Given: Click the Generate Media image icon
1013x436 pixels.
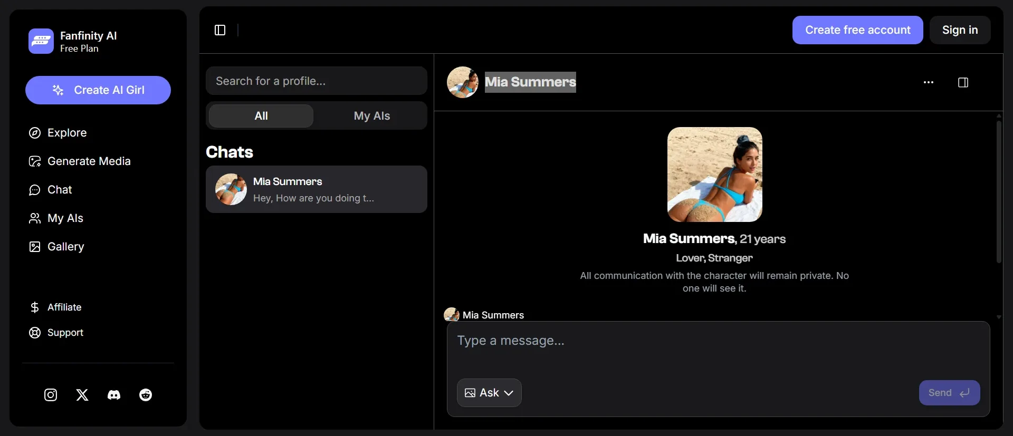Looking at the screenshot, I should (x=35, y=161).
